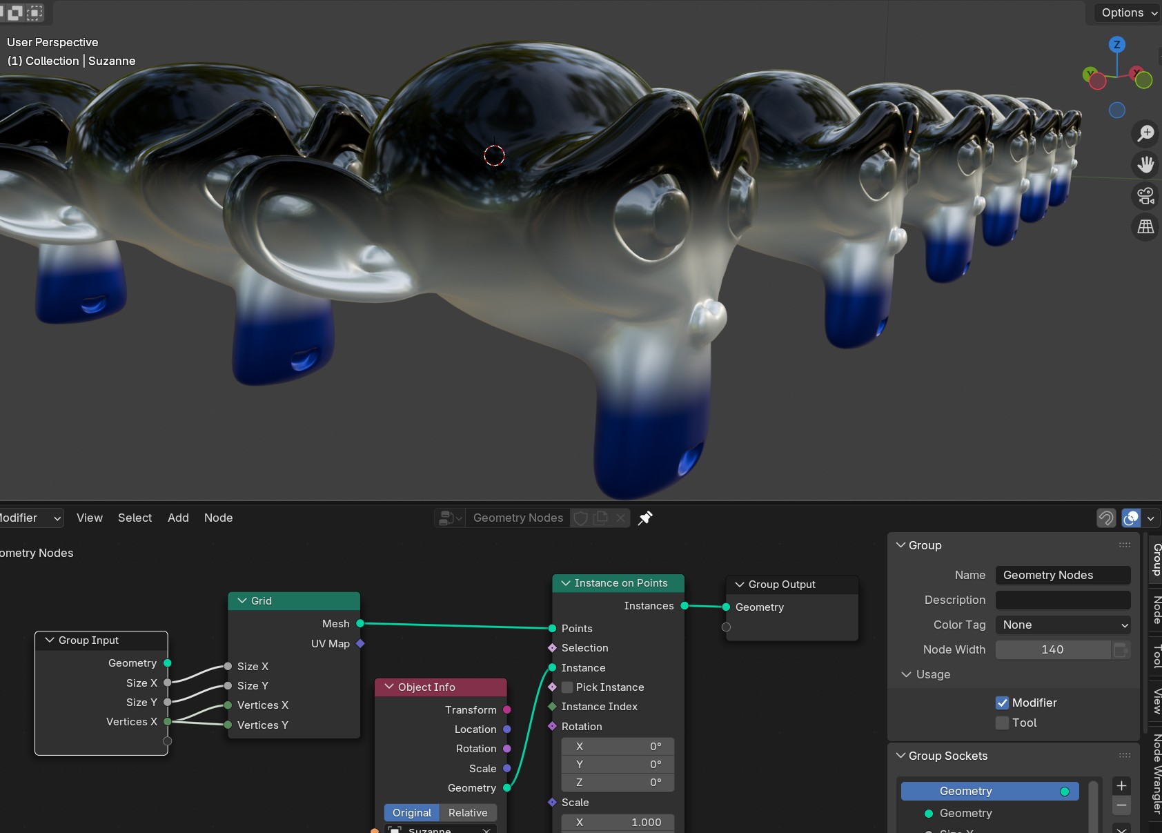Open the Color Tag dropdown
Viewport: 1162px width, 833px height.
coord(1063,625)
